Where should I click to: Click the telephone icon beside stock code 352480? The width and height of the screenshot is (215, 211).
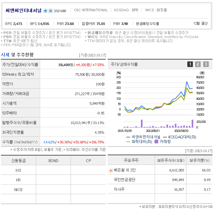(x=50, y=11)
